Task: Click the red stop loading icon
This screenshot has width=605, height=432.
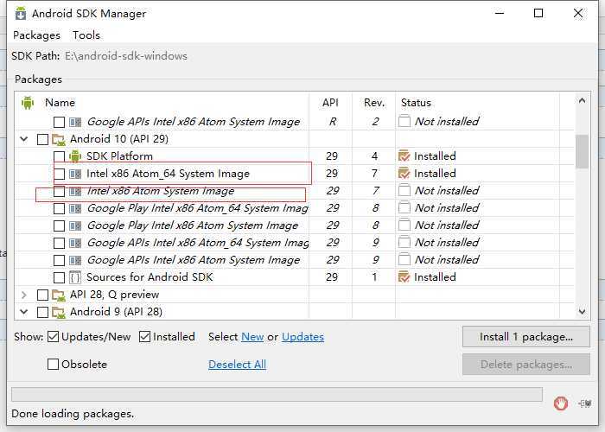Action: tap(561, 402)
